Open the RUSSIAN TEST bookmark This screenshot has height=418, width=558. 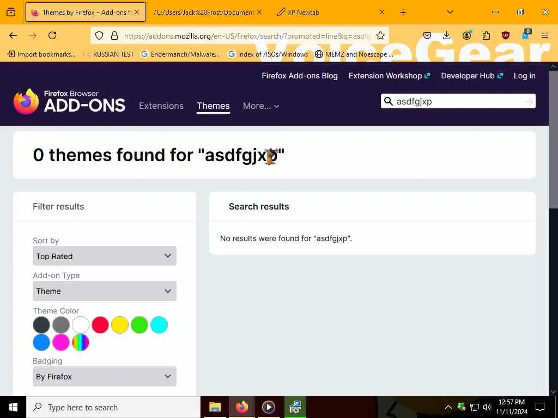click(x=108, y=54)
